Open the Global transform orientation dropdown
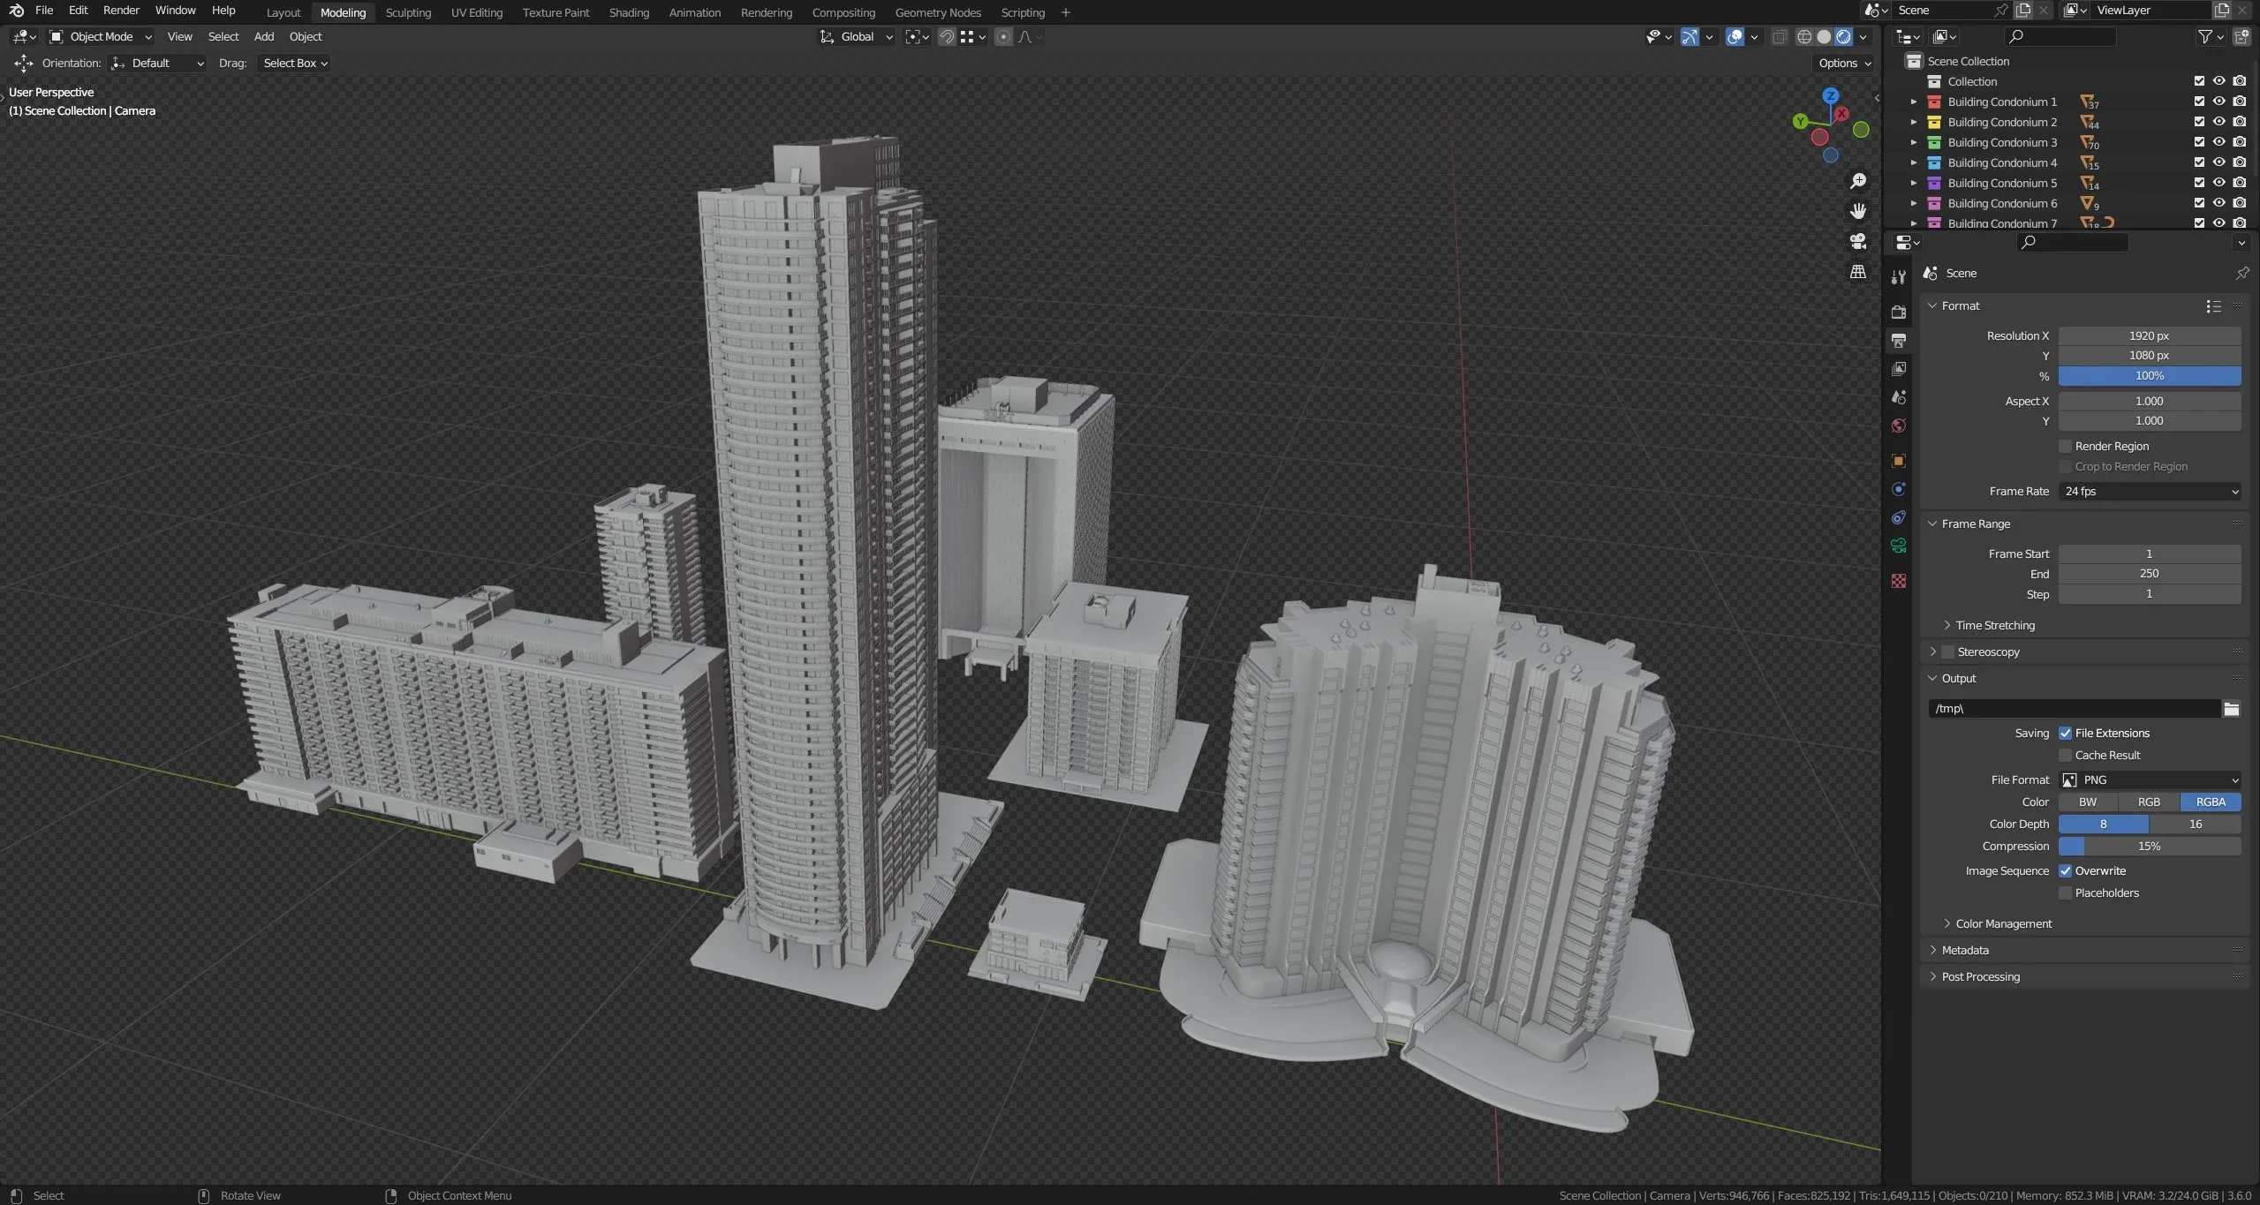Screen dimensions: 2260x1205 856,36
